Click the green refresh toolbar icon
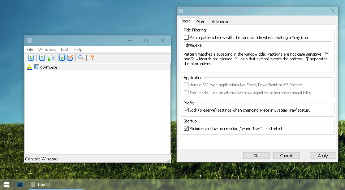This screenshot has height=190, width=345. [x=31, y=58]
